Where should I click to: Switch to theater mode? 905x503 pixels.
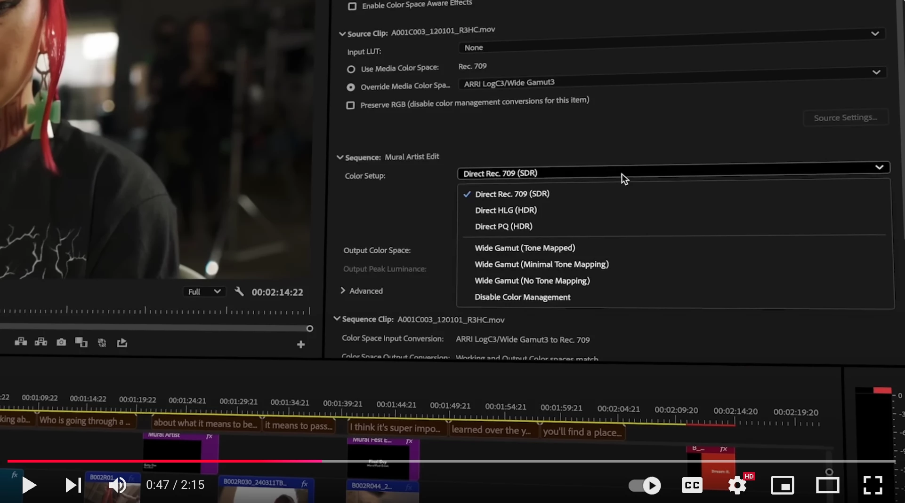pyautogui.click(x=827, y=485)
